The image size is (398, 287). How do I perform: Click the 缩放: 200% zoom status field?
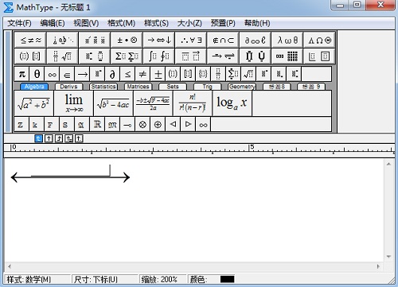click(163, 279)
